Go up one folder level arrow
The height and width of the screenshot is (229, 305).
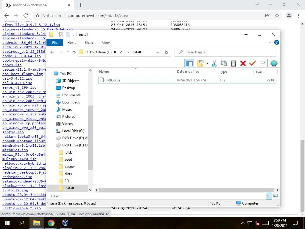pyautogui.click(x=74, y=52)
